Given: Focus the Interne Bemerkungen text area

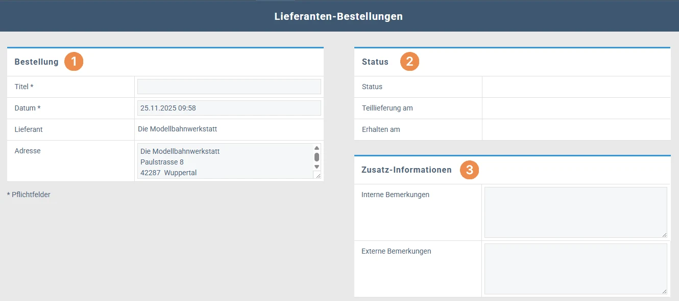Looking at the screenshot, I should 575,212.
